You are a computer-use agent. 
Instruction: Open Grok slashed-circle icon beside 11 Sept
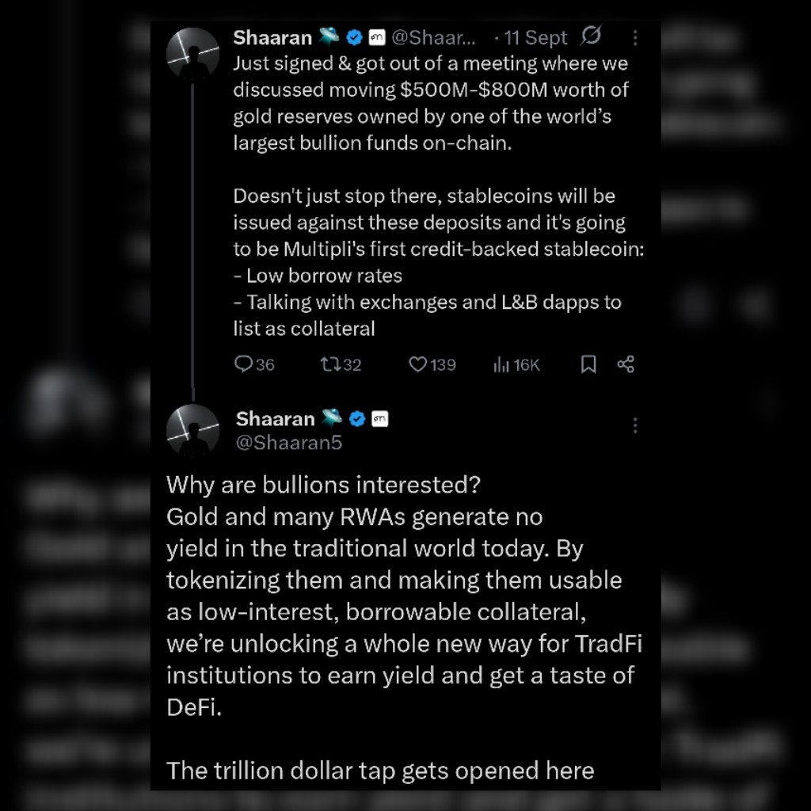click(591, 36)
